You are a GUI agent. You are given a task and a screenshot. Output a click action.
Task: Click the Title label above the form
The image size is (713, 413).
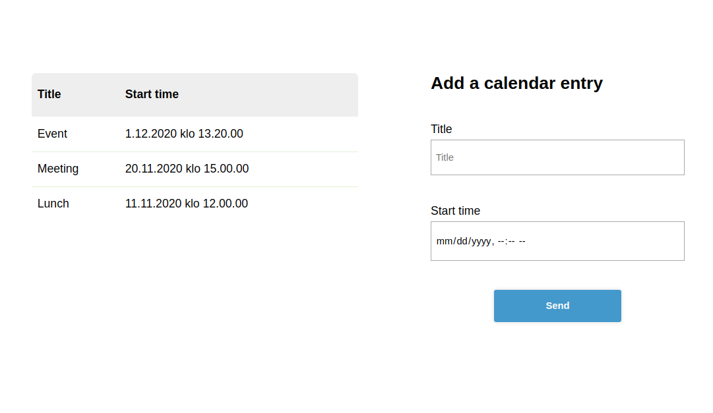pos(441,129)
